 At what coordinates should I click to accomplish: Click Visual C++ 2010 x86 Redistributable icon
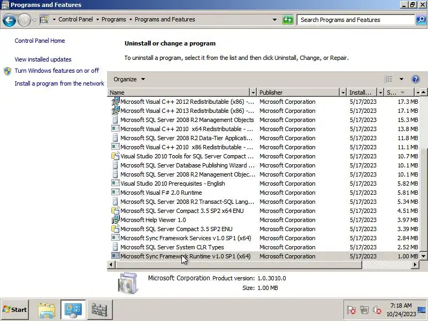[x=116, y=147]
